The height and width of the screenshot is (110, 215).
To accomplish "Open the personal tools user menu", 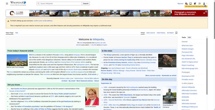I will click(205, 3).
